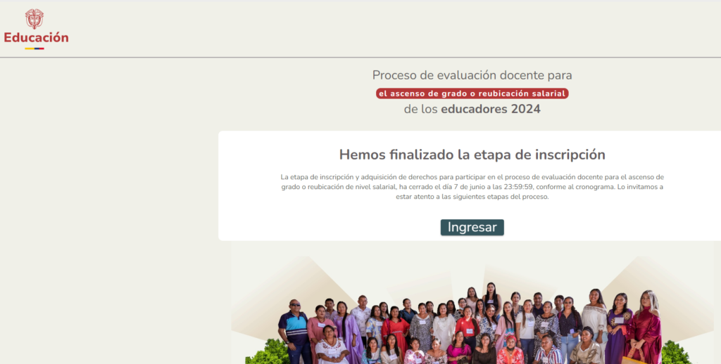Click the paragraph about the 7 de junio closing

(472, 187)
